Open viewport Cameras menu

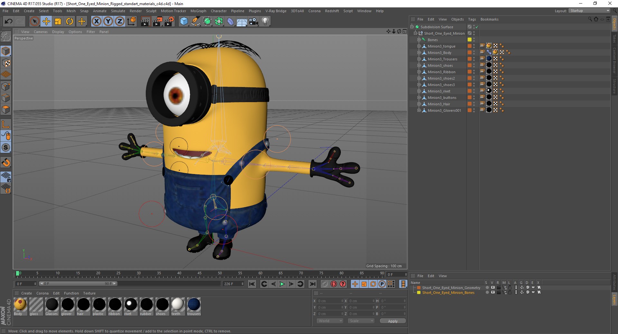(41, 32)
